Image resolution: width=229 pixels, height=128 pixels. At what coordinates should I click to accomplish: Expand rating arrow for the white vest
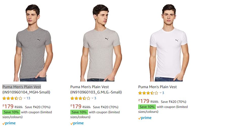160,93
